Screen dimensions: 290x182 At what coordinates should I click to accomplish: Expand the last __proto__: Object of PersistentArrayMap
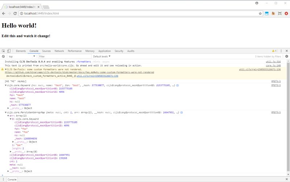point(8,171)
